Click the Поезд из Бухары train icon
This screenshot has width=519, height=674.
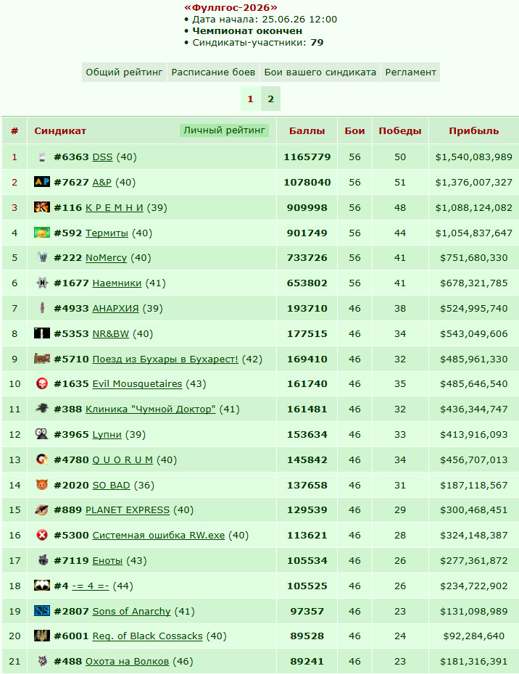(x=42, y=359)
